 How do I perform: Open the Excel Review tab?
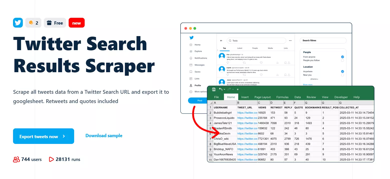coord(311,97)
